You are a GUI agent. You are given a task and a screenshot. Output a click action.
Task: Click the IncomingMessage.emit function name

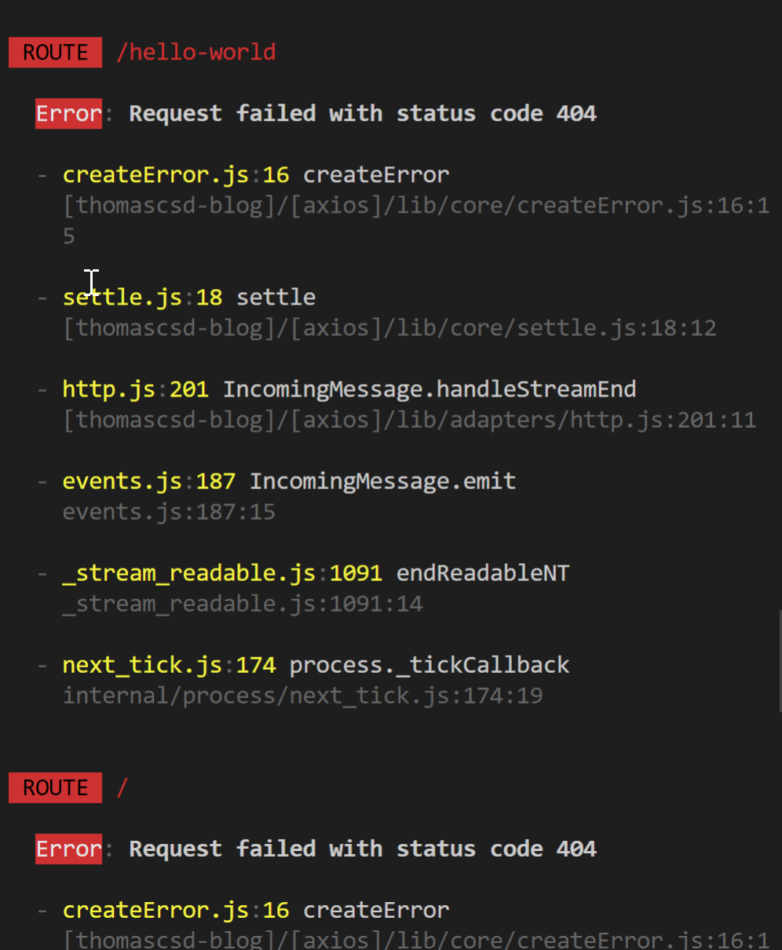tap(382, 481)
